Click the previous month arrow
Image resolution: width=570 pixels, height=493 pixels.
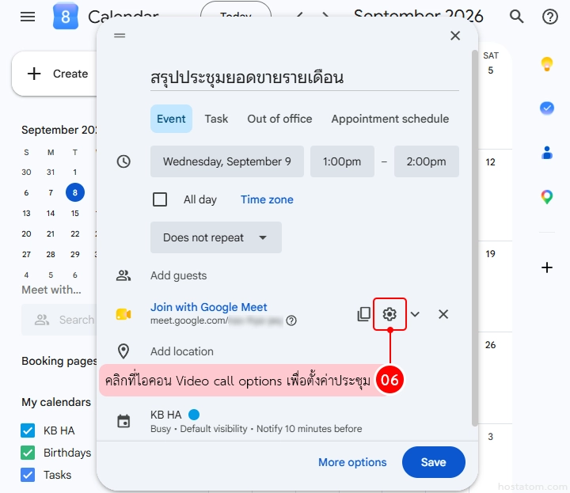click(300, 16)
